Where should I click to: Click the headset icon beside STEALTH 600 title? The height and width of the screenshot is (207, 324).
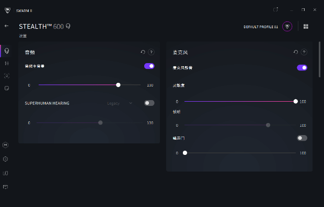(x=68, y=26)
